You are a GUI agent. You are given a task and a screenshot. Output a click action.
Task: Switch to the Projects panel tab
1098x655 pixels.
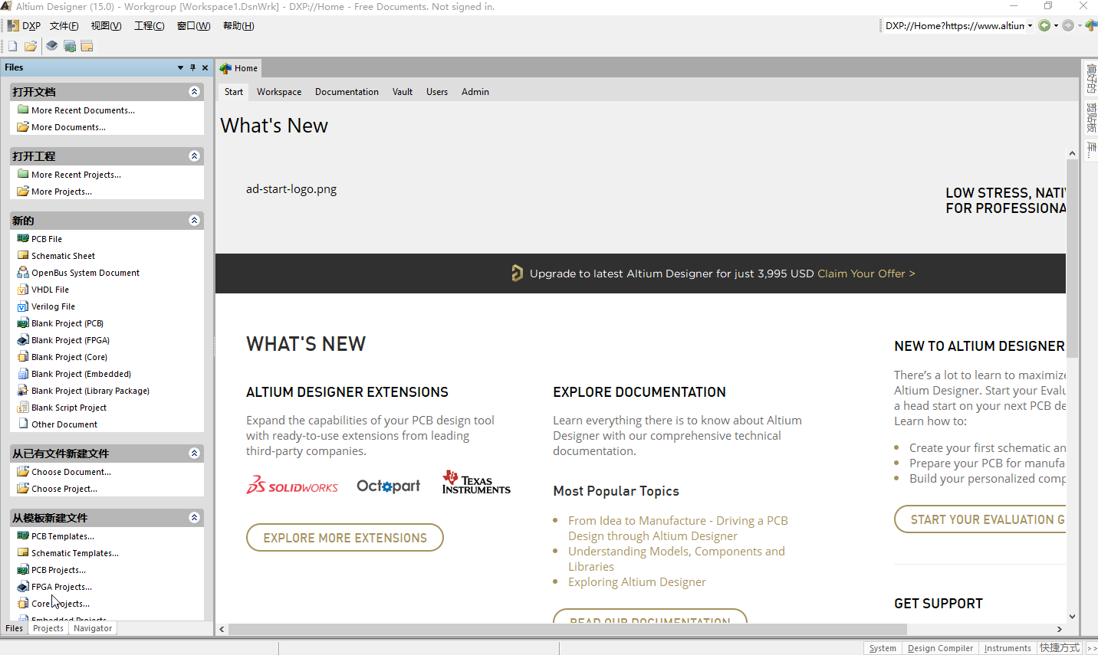[48, 628]
